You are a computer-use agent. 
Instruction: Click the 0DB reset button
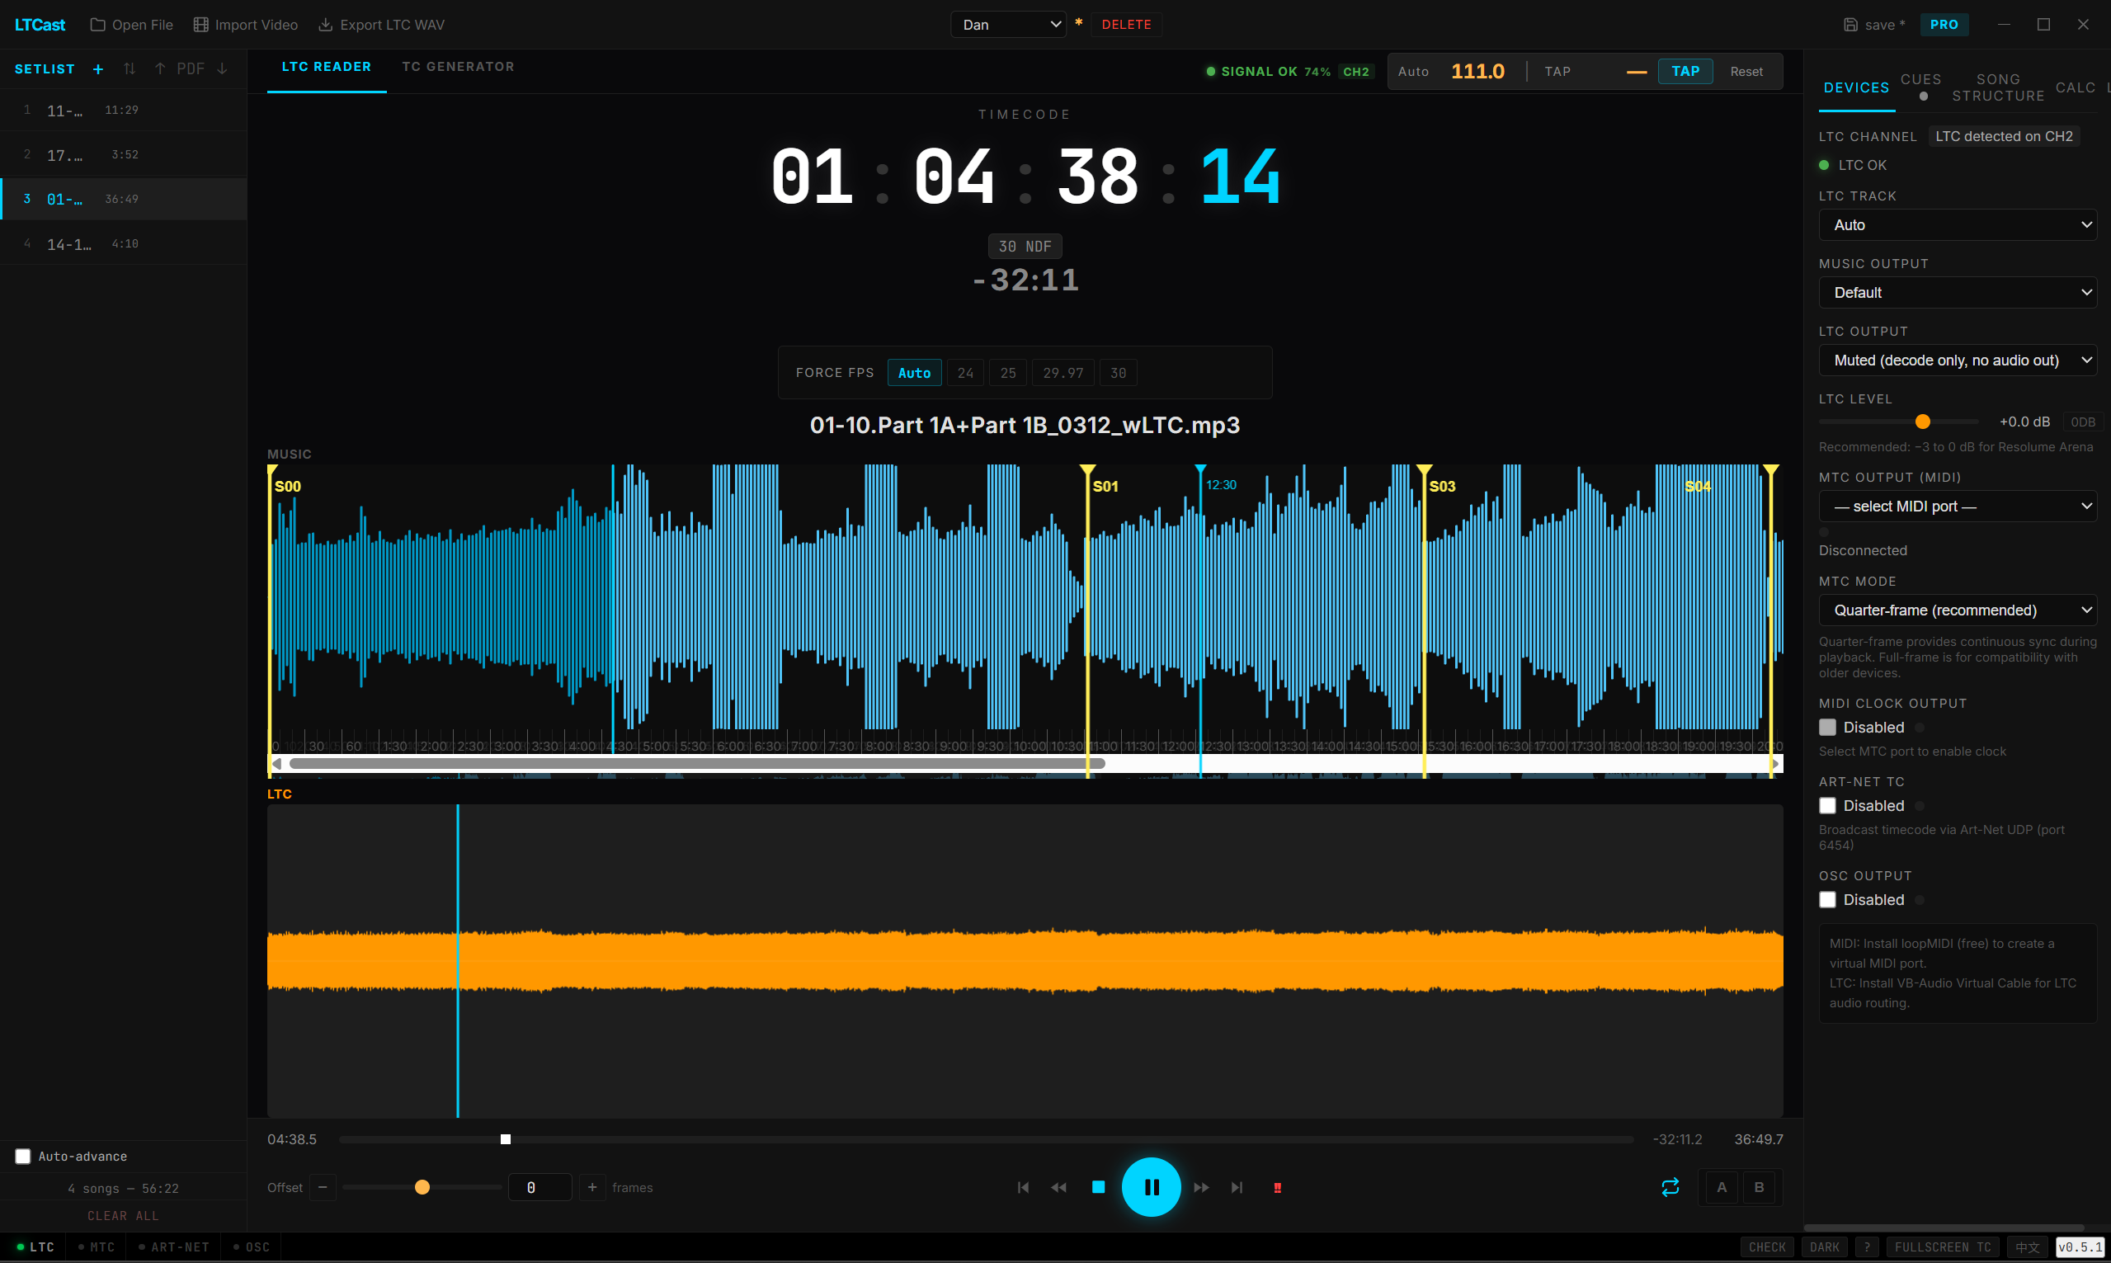coord(2082,422)
